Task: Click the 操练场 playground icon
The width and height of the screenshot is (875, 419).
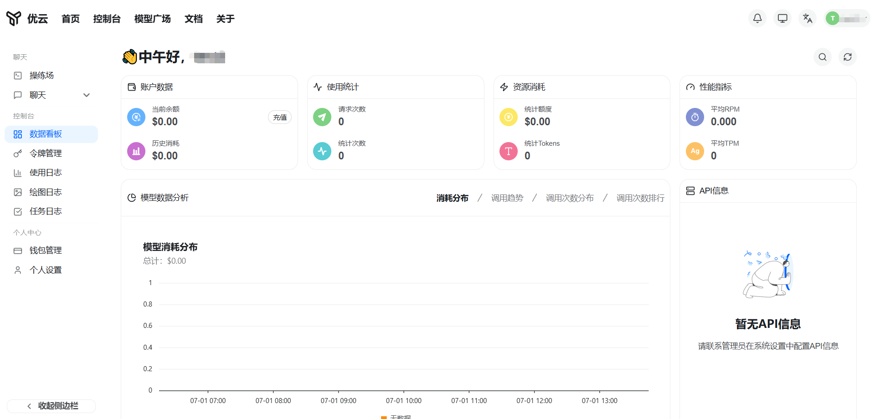Action: 18,76
